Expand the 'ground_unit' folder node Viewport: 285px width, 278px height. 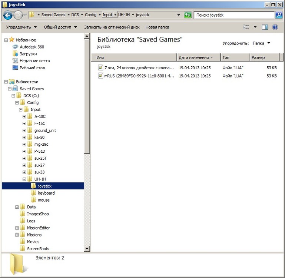point(24,130)
